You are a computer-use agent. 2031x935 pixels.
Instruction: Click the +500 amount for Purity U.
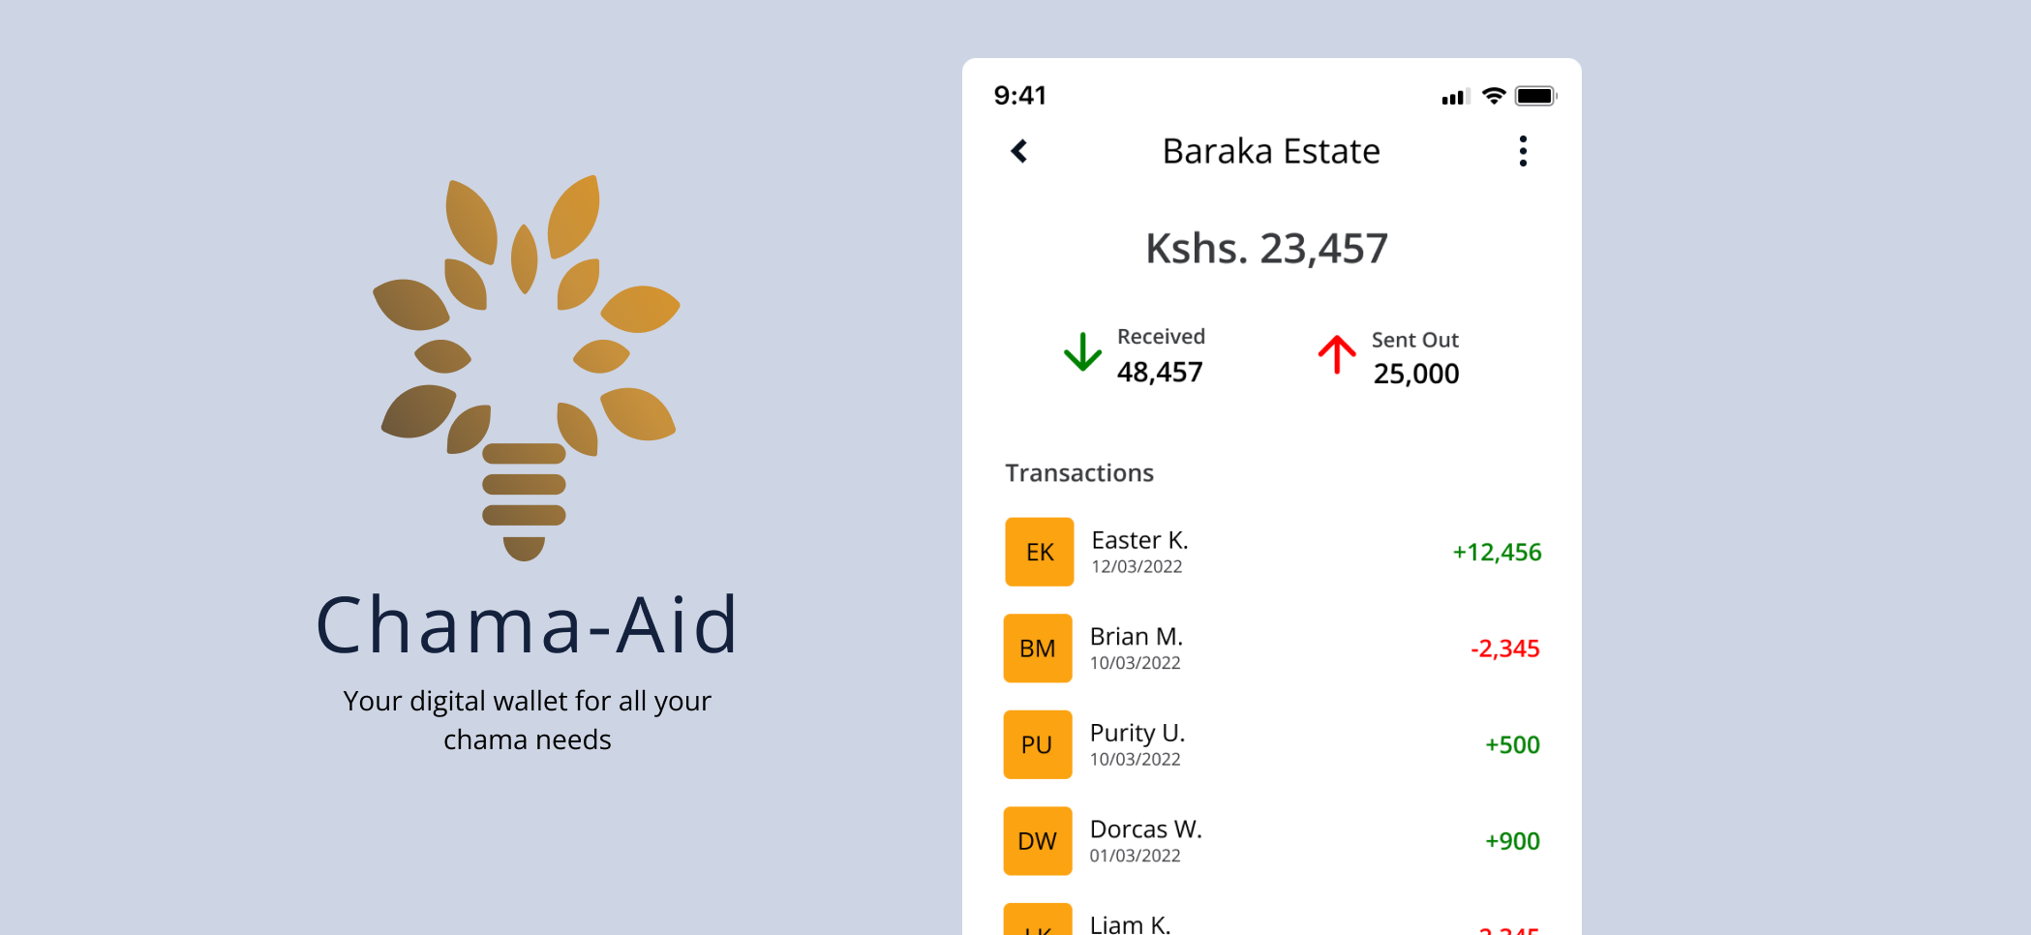1512,744
